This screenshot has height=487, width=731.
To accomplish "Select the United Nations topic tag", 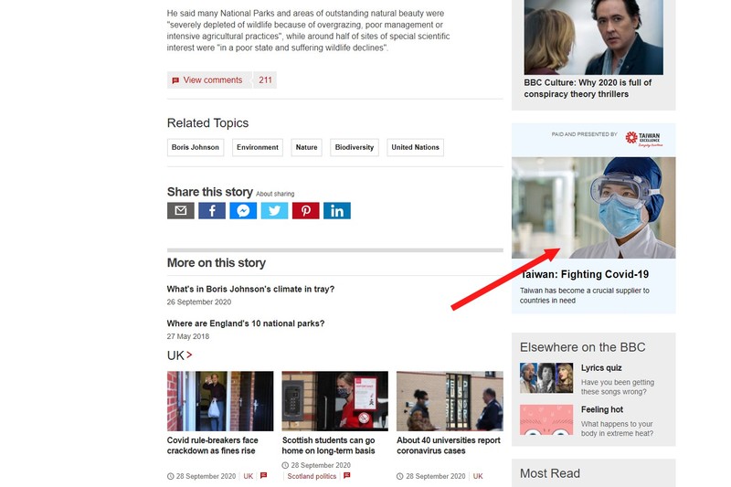I will point(415,147).
